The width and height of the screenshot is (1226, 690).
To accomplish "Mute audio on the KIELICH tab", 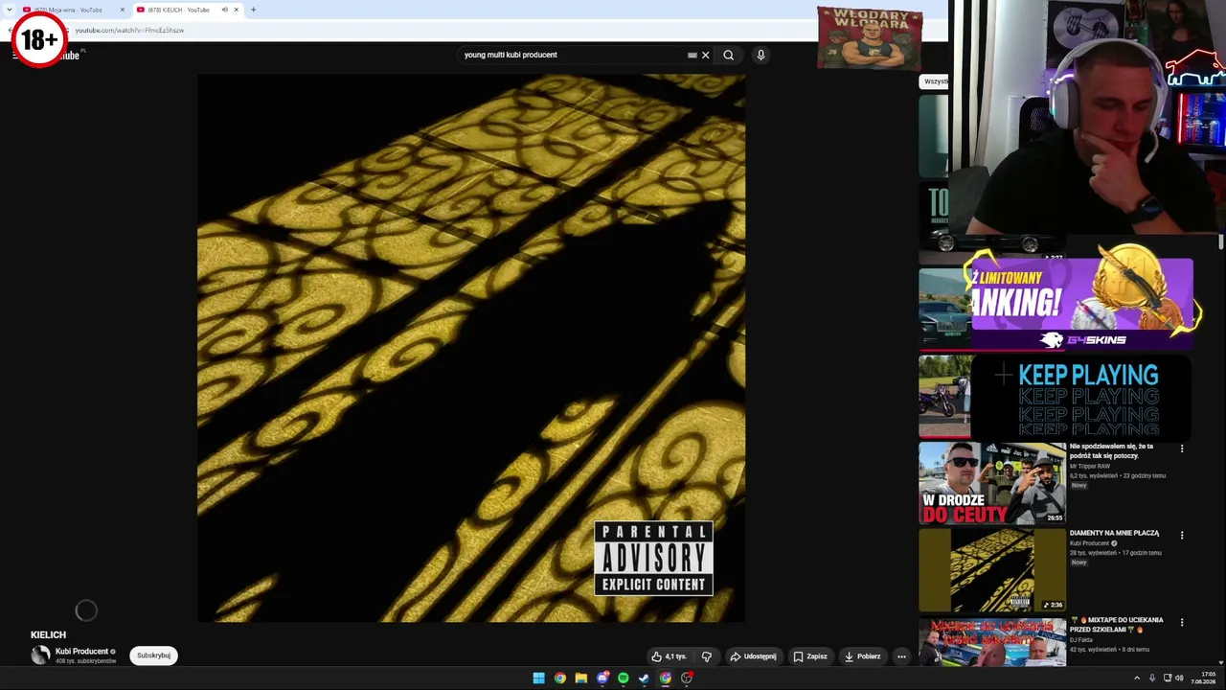I will pos(224,10).
